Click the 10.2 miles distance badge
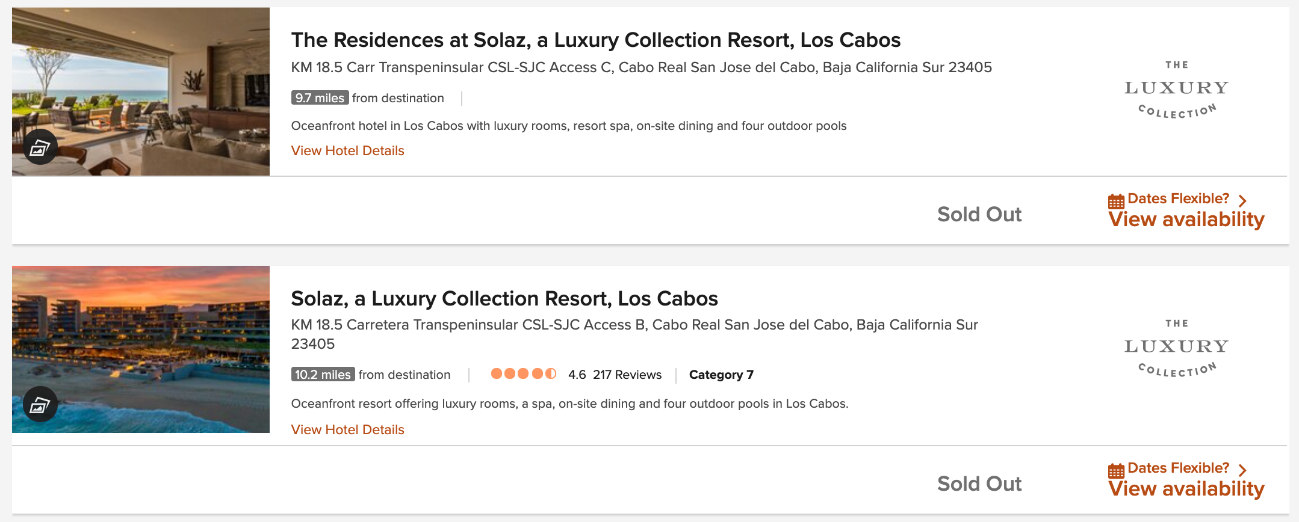 coord(323,375)
